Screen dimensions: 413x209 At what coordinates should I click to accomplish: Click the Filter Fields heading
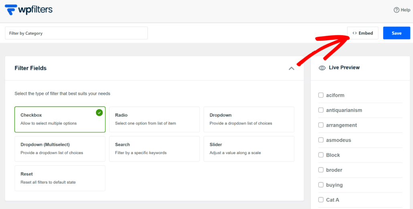coord(30,68)
